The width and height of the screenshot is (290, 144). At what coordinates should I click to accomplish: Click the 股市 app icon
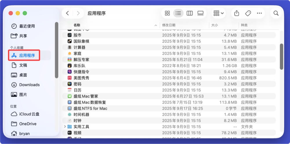click(x=70, y=35)
